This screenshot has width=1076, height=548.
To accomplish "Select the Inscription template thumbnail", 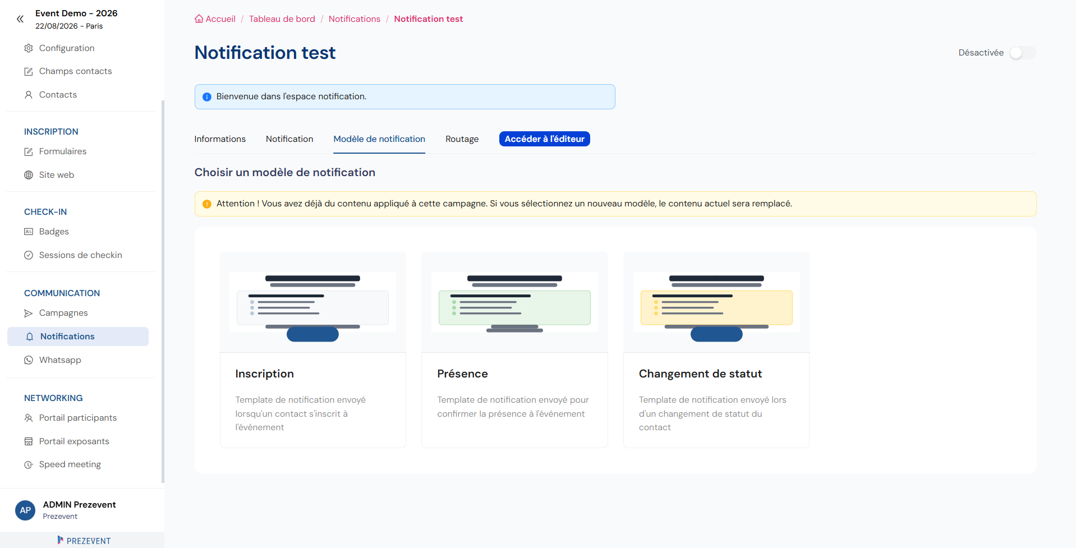I will point(313,302).
